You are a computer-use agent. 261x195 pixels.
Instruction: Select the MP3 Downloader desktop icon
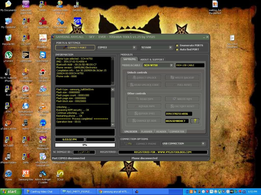pos(26,75)
